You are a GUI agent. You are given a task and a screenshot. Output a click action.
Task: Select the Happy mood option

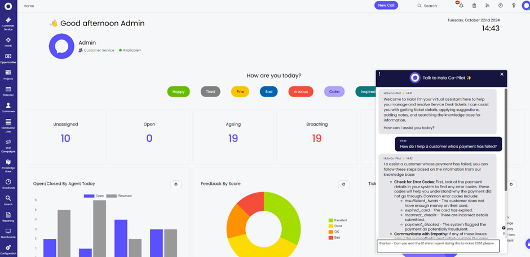click(x=178, y=91)
